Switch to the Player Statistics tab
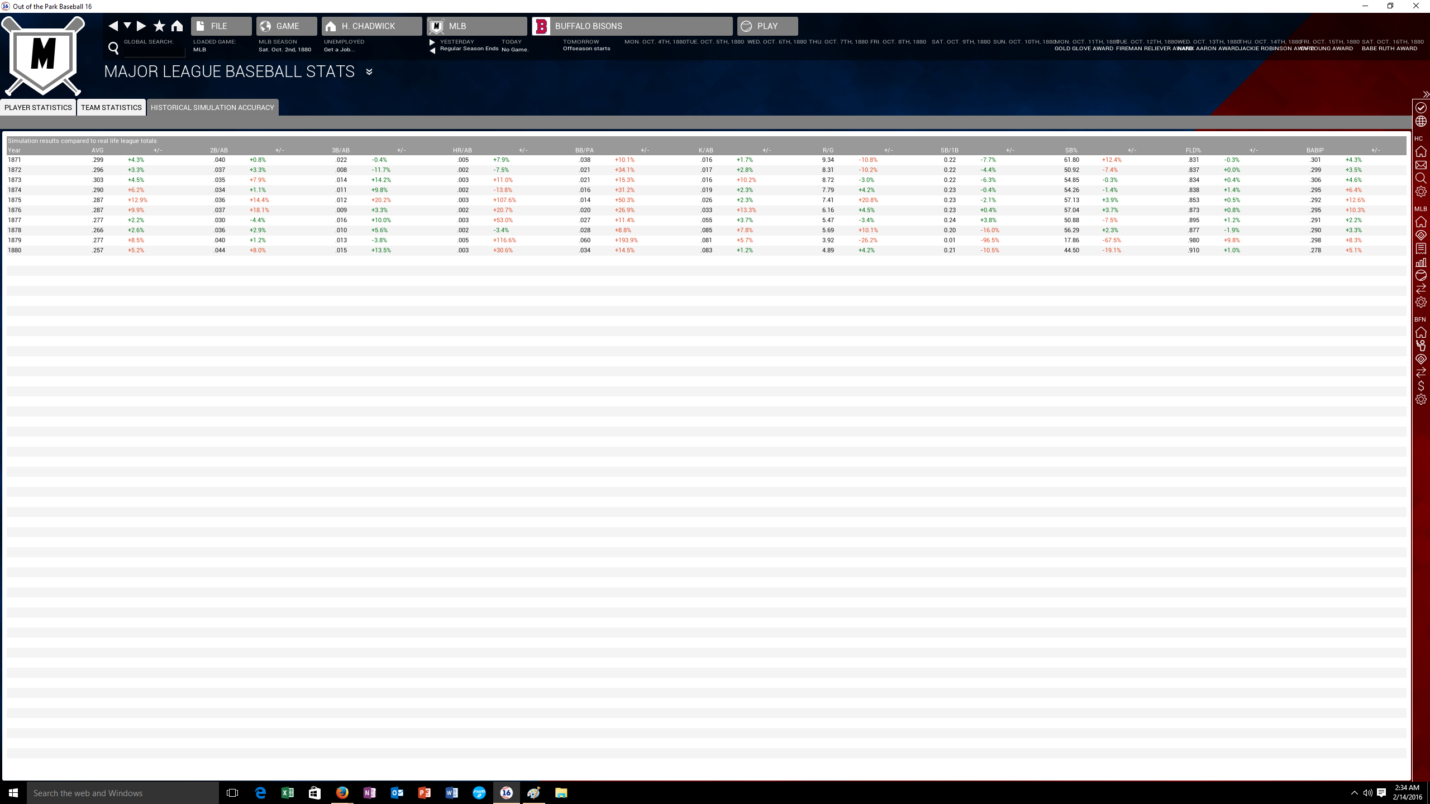This screenshot has width=1430, height=804. 38,107
